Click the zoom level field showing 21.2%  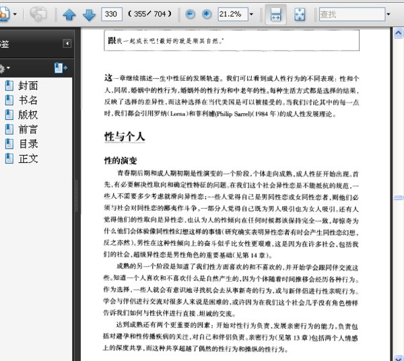pos(233,14)
